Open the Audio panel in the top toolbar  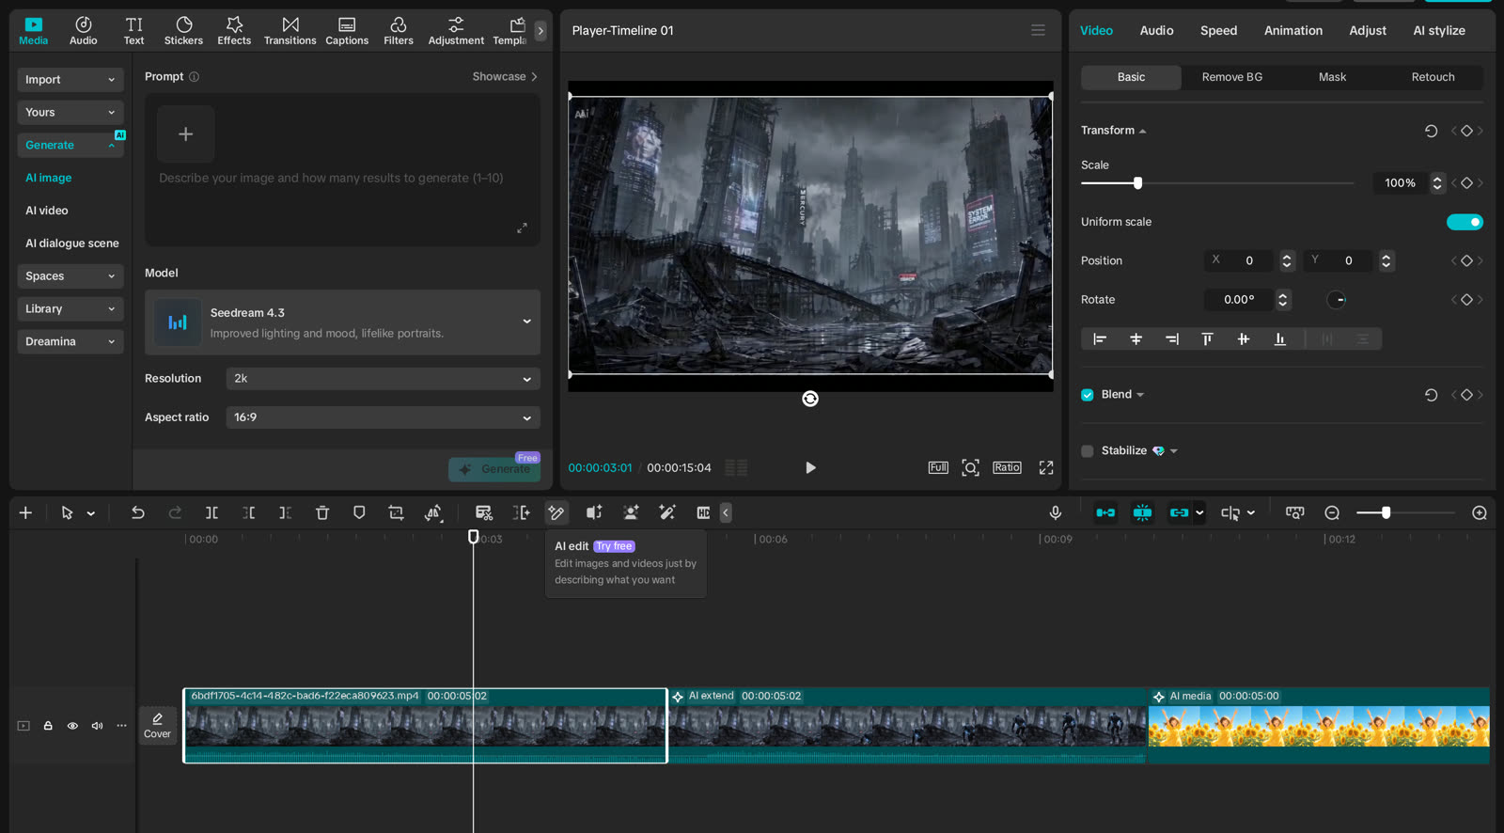[x=83, y=30]
